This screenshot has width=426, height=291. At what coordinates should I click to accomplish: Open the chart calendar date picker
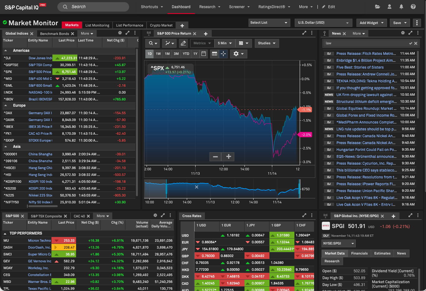click(204, 54)
